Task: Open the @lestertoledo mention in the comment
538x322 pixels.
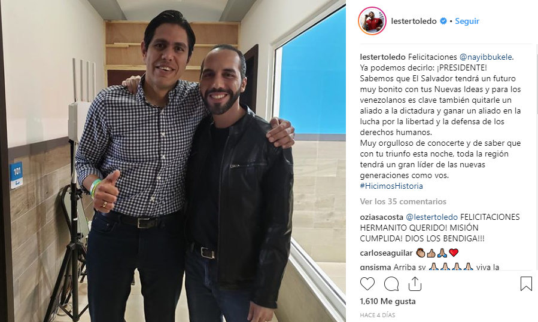Action: coord(431,217)
